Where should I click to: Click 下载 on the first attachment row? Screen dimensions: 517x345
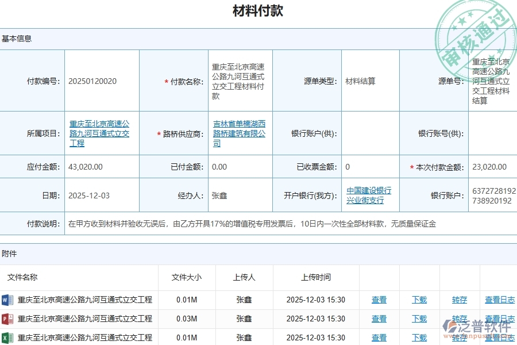[418, 300]
